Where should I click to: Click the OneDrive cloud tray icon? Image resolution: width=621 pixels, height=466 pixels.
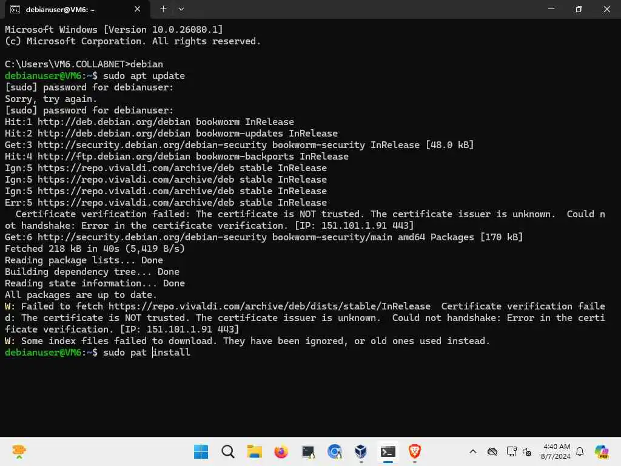point(492,451)
